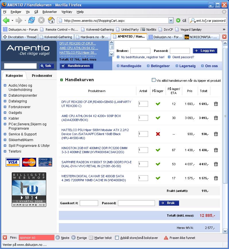
Task: Close the find bar with red X
Action: [5, 238]
